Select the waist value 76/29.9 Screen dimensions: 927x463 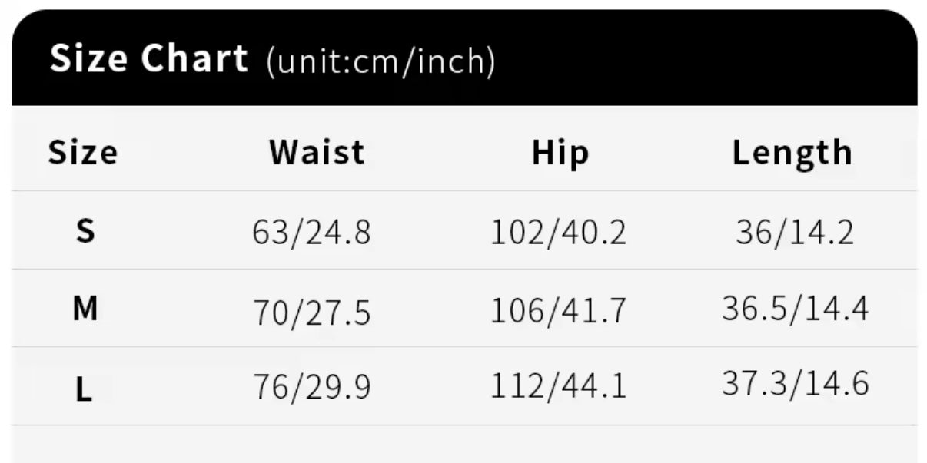pos(312,388)
